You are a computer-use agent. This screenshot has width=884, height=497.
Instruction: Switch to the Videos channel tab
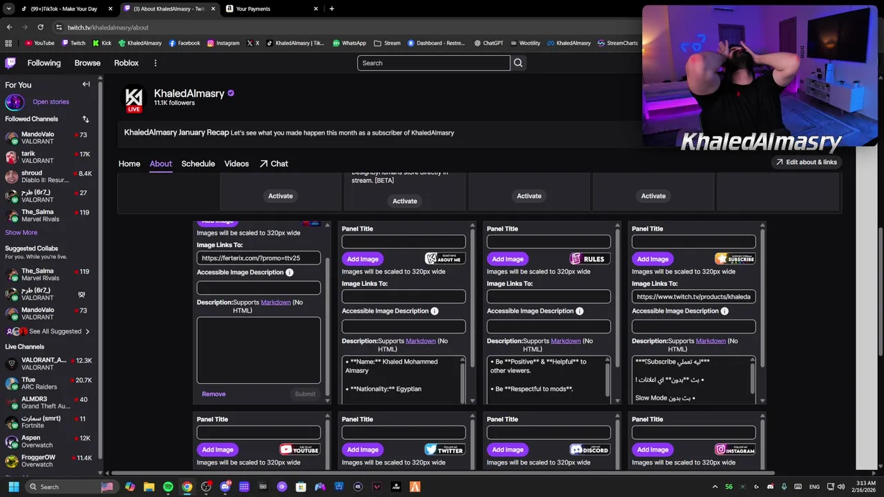pyautogui.click(x=236, y=164)
